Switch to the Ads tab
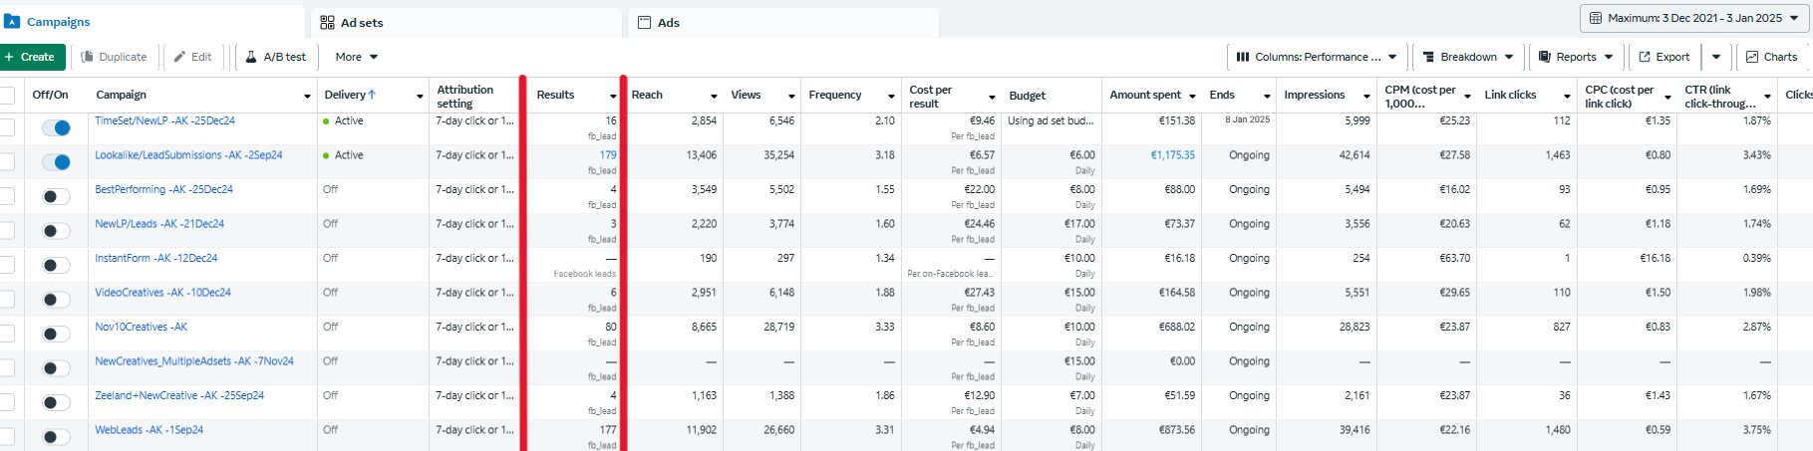This screenshot has height=451, width=1813. [668, 22]
